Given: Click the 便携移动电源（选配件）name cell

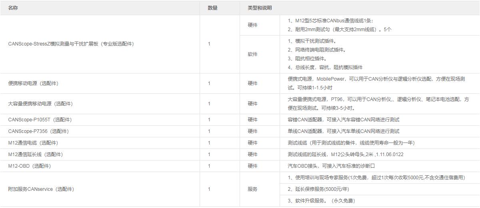Looking at the screenshot, I should point(33,83).
